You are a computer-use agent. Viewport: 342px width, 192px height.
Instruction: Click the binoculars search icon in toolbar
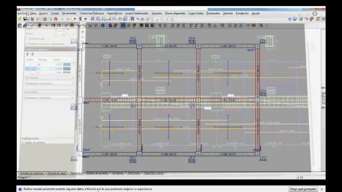click(x=132, y=19)
